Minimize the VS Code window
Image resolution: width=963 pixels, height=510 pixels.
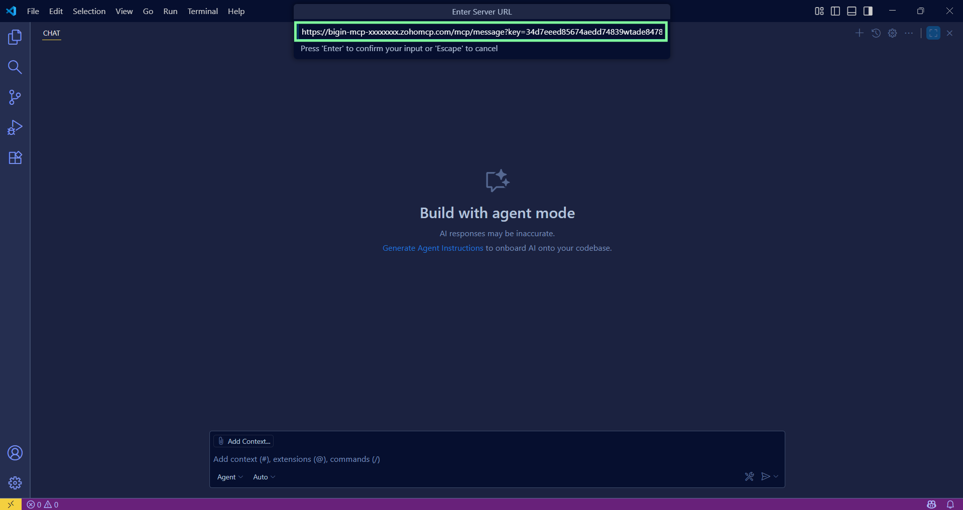(x=892, y=11)
